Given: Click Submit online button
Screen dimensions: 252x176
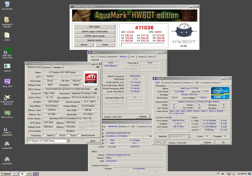Looking at the screenshot, I should [x=94, y=40].
